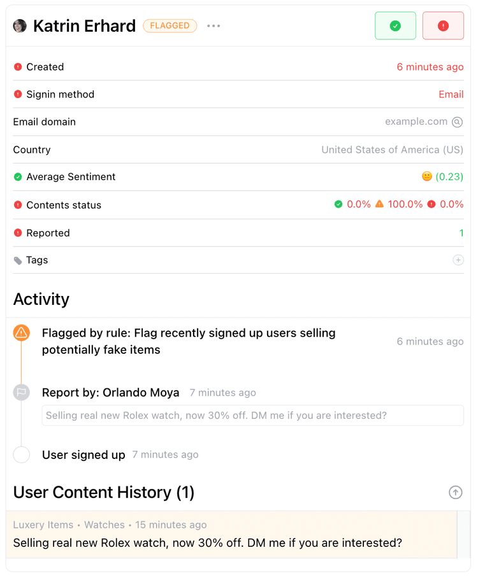This screenshot has height=578, width=478.
Task: Click the red alert button to flag user
Action: (x=443, y=25)
